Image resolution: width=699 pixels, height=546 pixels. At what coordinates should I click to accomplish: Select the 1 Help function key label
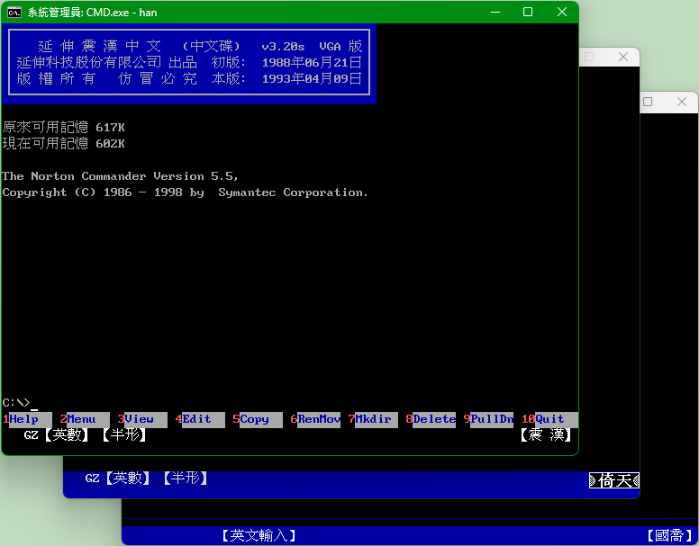(27, 420)
